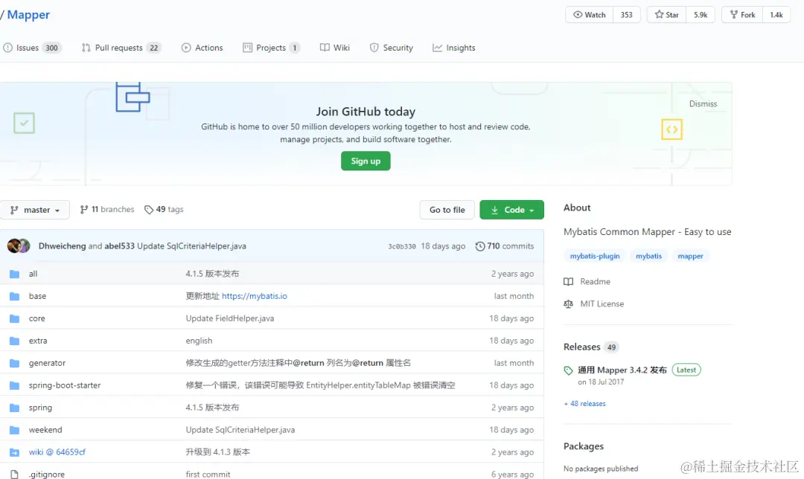Open the Projects tab
This screenshot has width=804, height=479.
point(271,48)
